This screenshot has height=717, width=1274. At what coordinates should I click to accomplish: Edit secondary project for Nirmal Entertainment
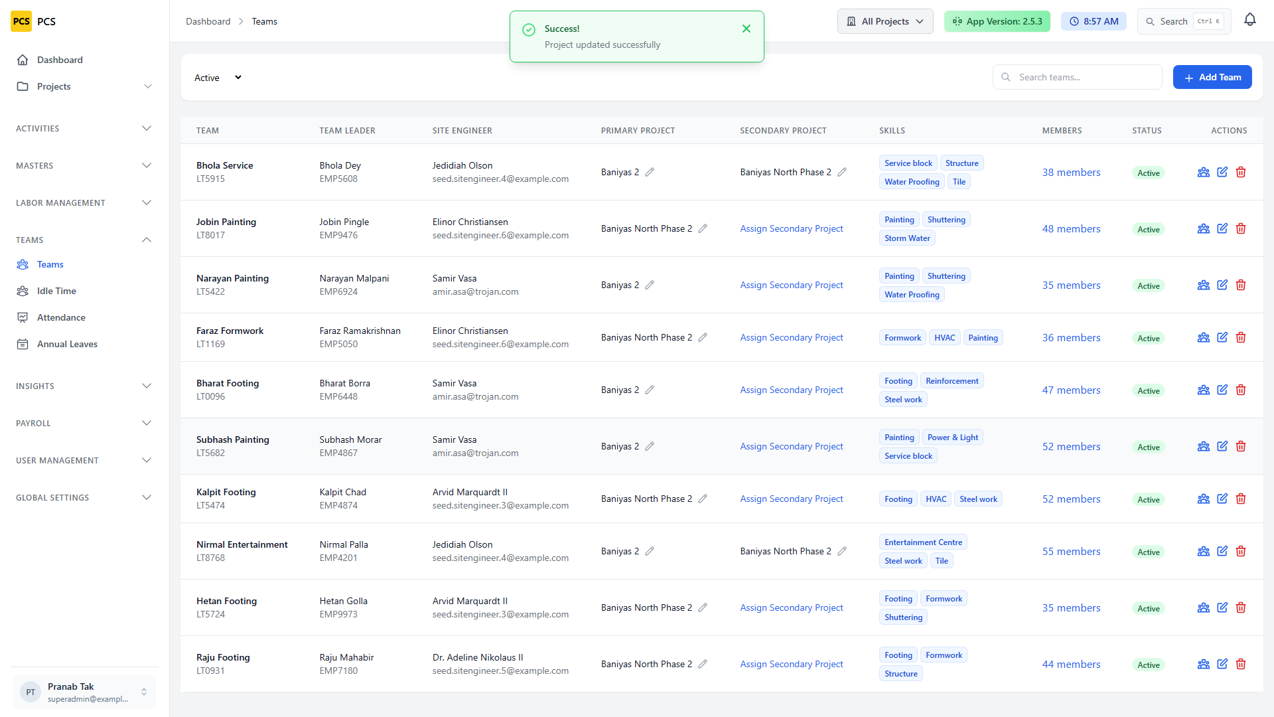[842, 551]
